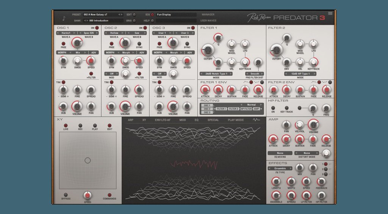Enable the HP Filter On switch

(x=273, y=108)
